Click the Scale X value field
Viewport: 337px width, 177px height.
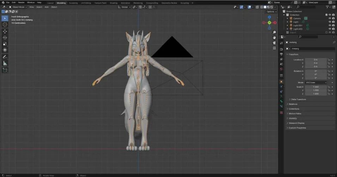coord(316,87)
